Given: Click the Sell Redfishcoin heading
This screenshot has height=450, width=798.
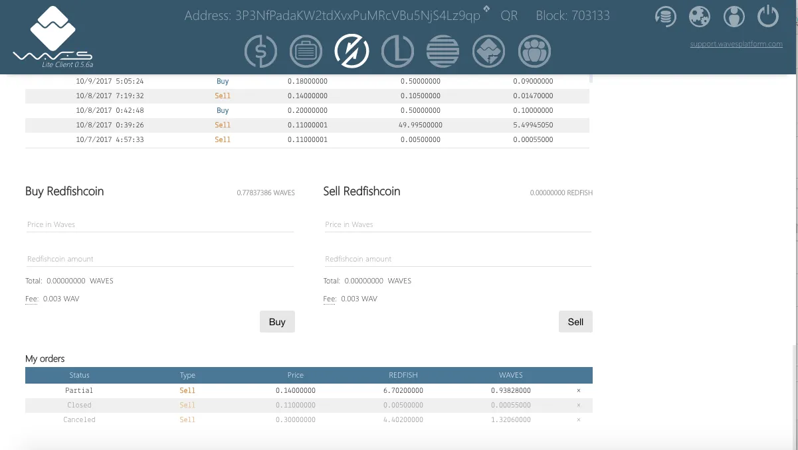Looking at the screenshot, I should (x=361, y=191).
